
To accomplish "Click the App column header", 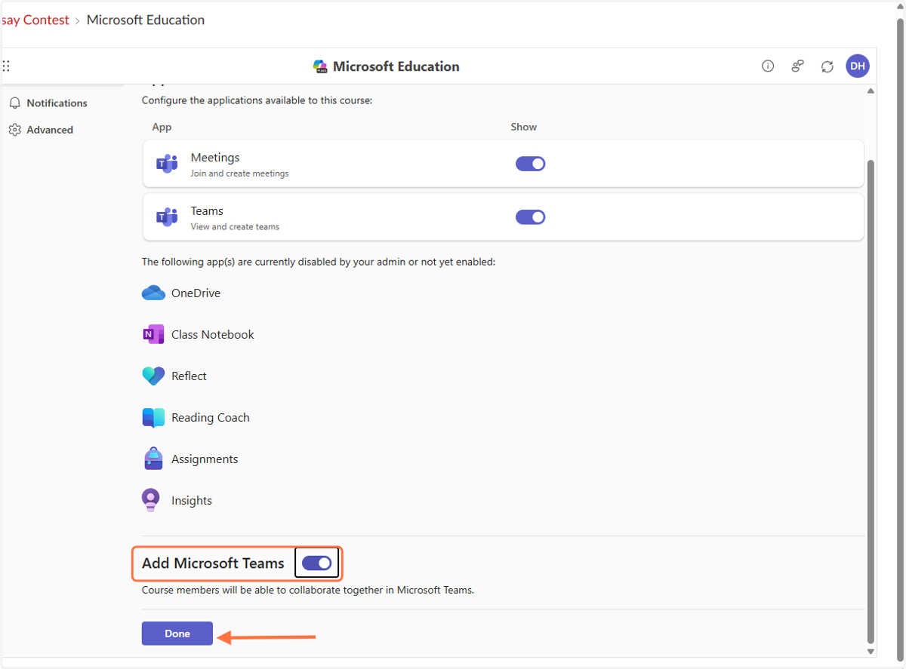I will click(x=162, y=127).
